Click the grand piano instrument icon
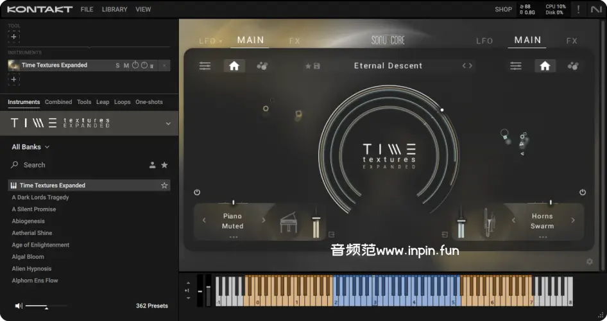This screenshot has width=607, height=321. 289,223
